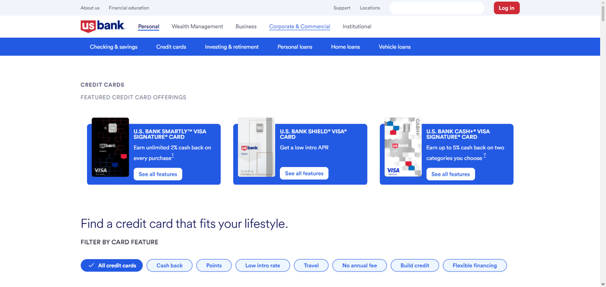
Task: Filter cards by Travel
Action: 311,265
